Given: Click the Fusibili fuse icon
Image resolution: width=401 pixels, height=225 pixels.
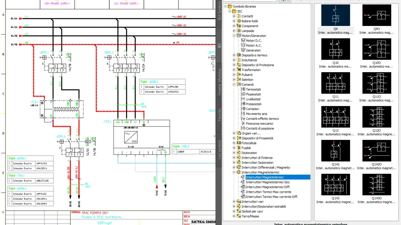Looking at the screenshot, I should 239,148.
